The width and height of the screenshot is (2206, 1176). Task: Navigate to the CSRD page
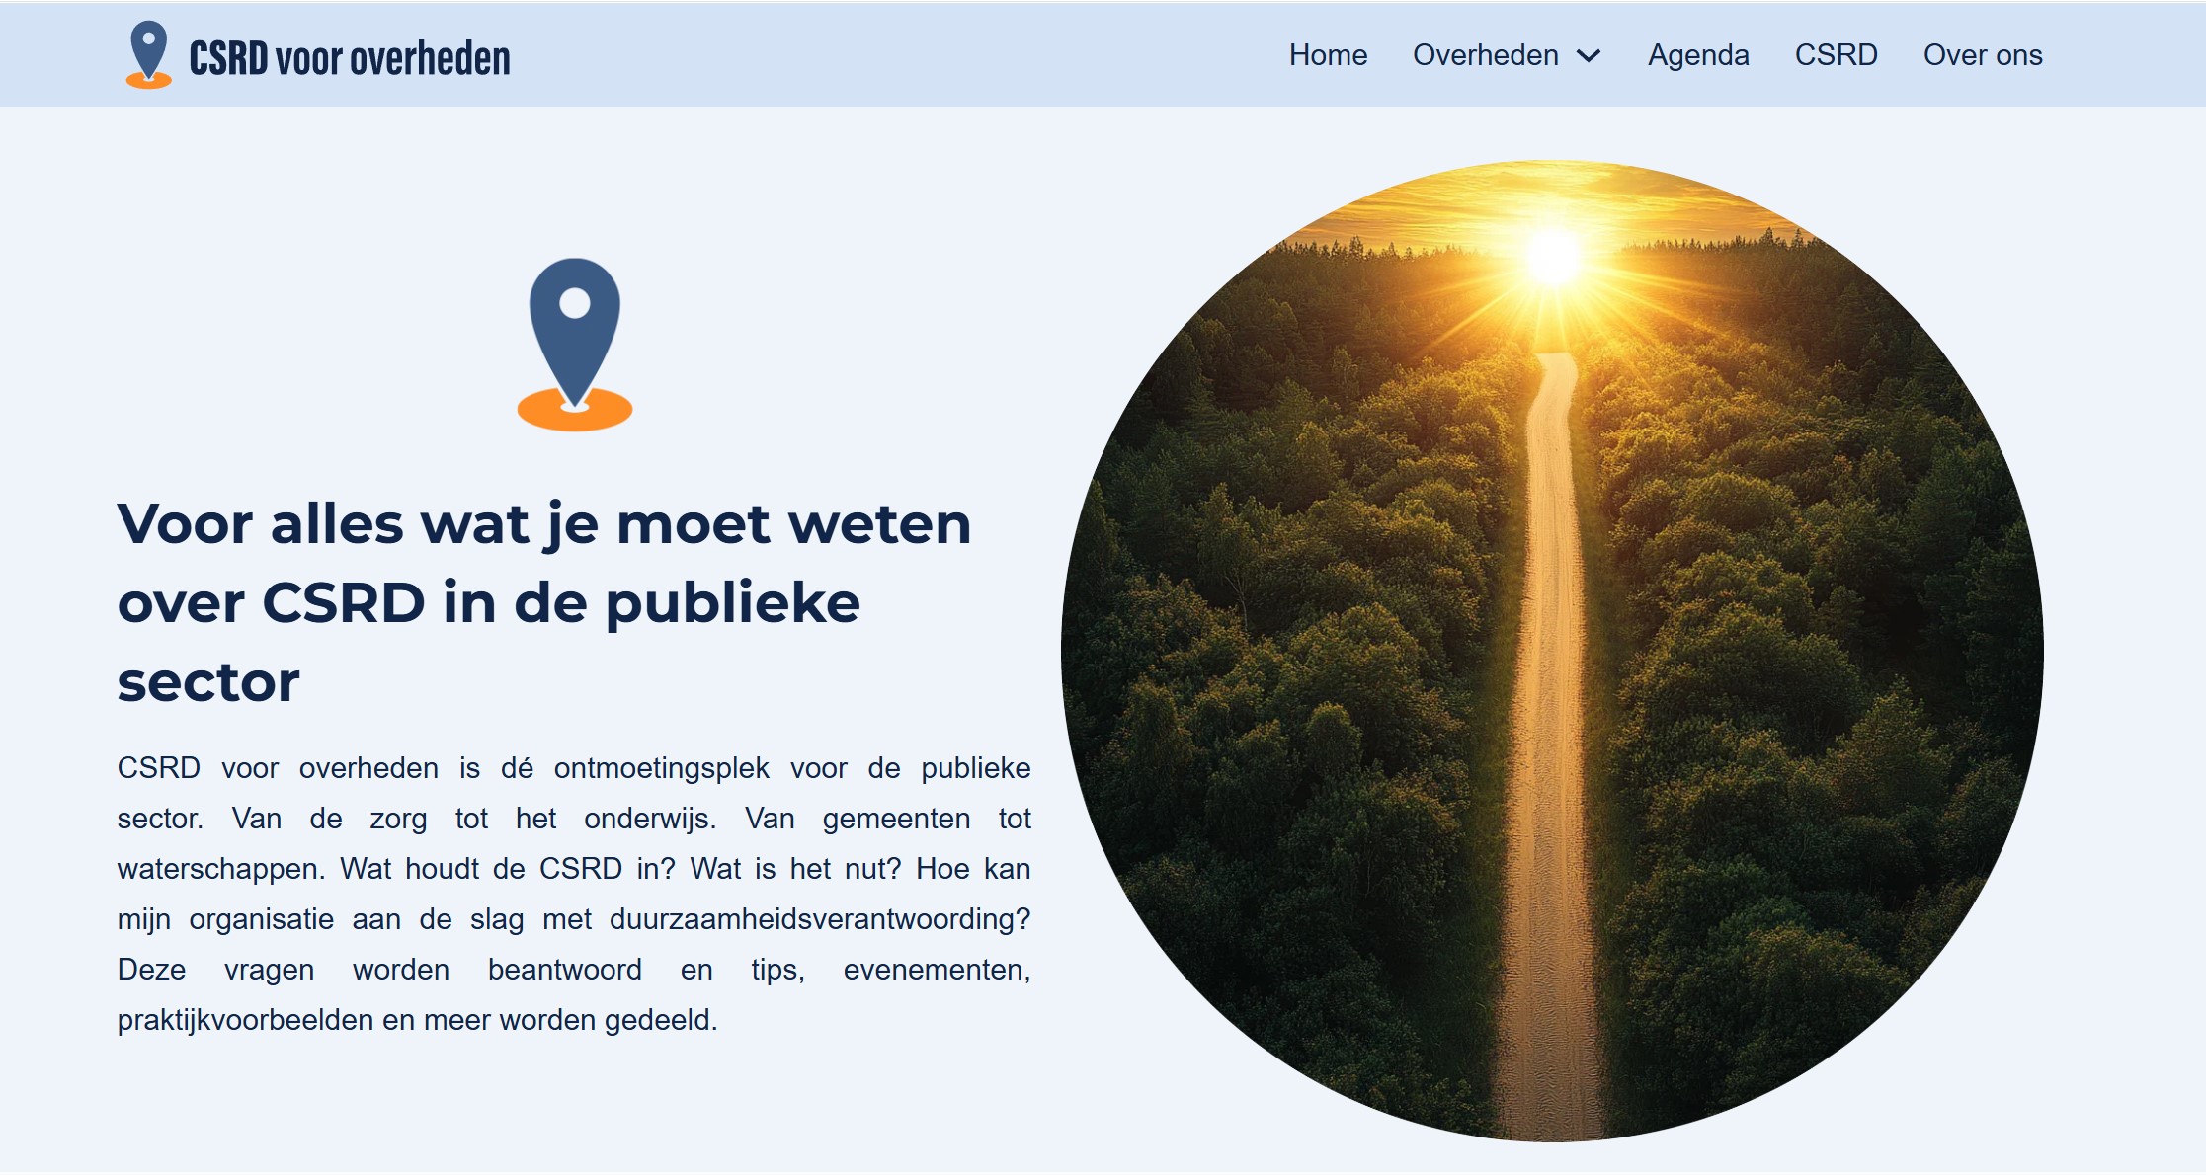pos(1836,55)
